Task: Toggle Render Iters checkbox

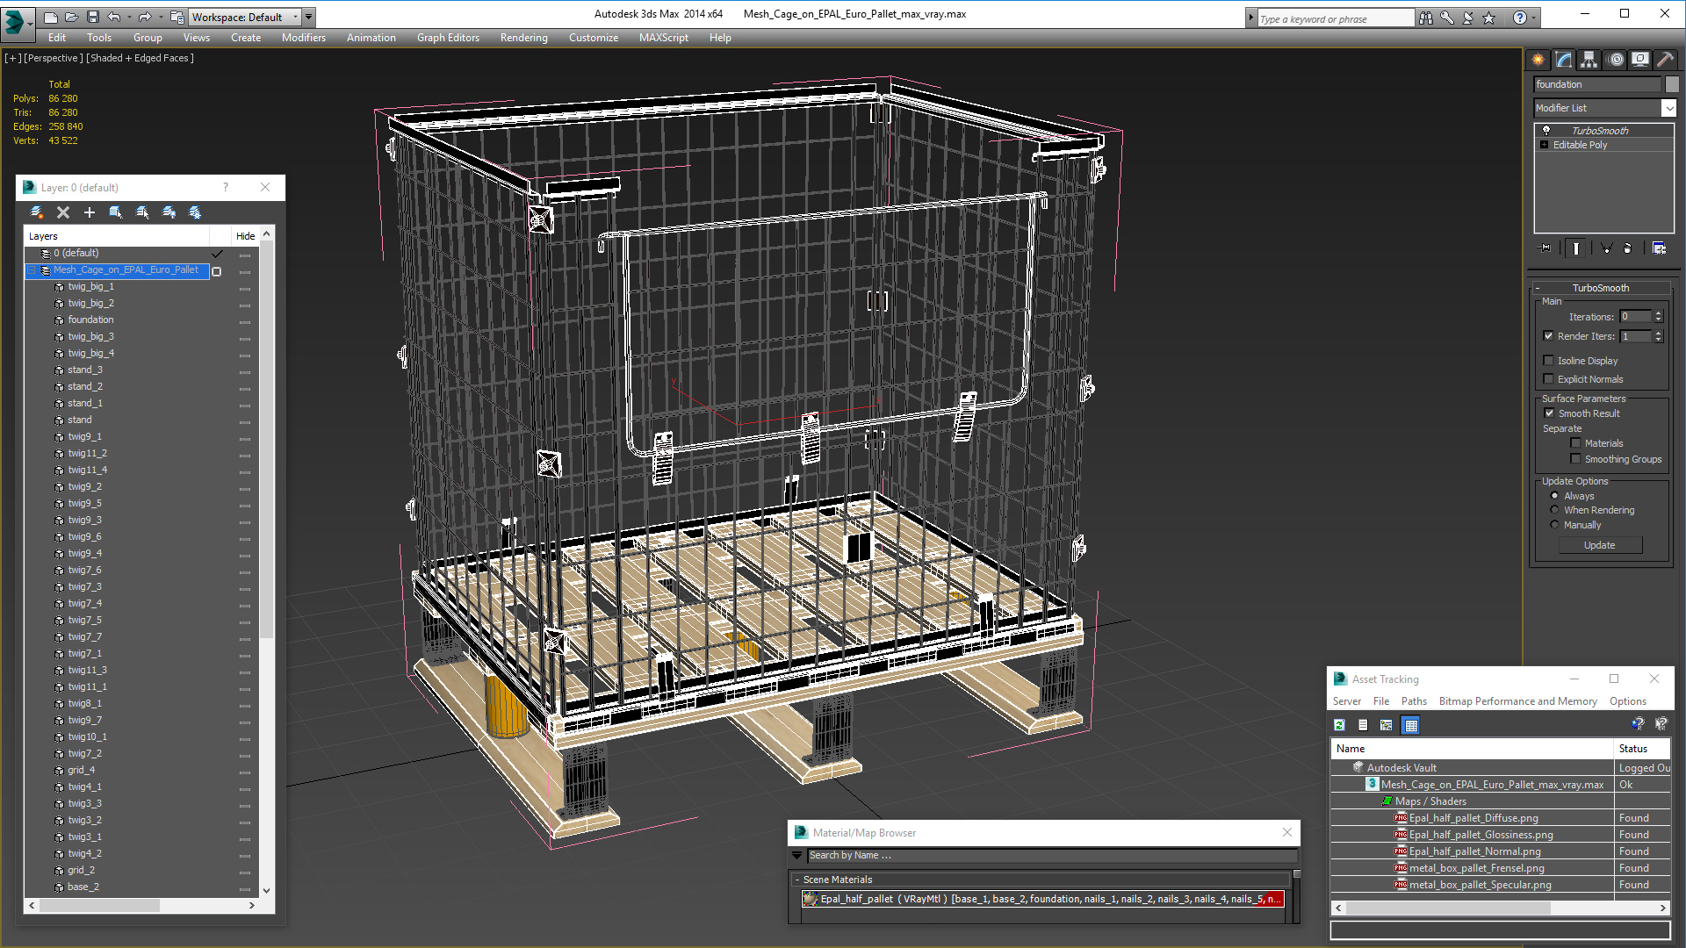Action: point(1549,336)
